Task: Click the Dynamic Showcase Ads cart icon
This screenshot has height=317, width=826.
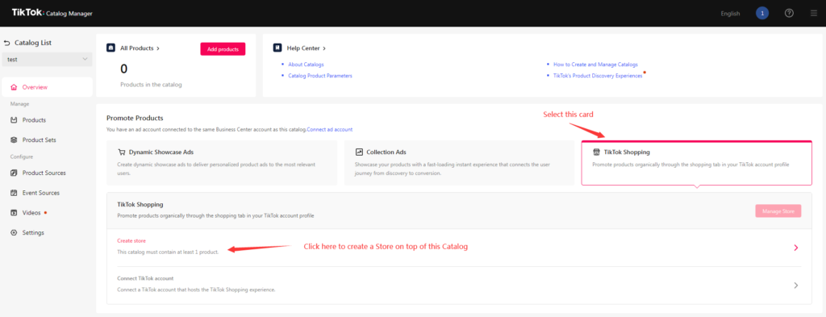Action: 122,152
